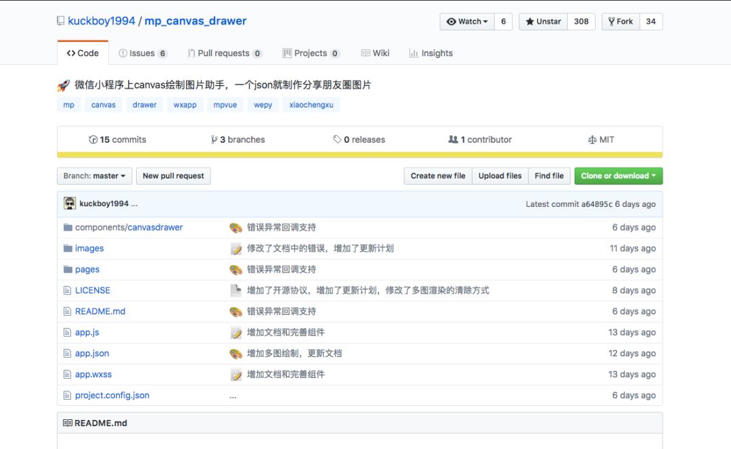731x449 pixels.
Task: Open the components/canvasdrawer folder link
Action: 129,227
